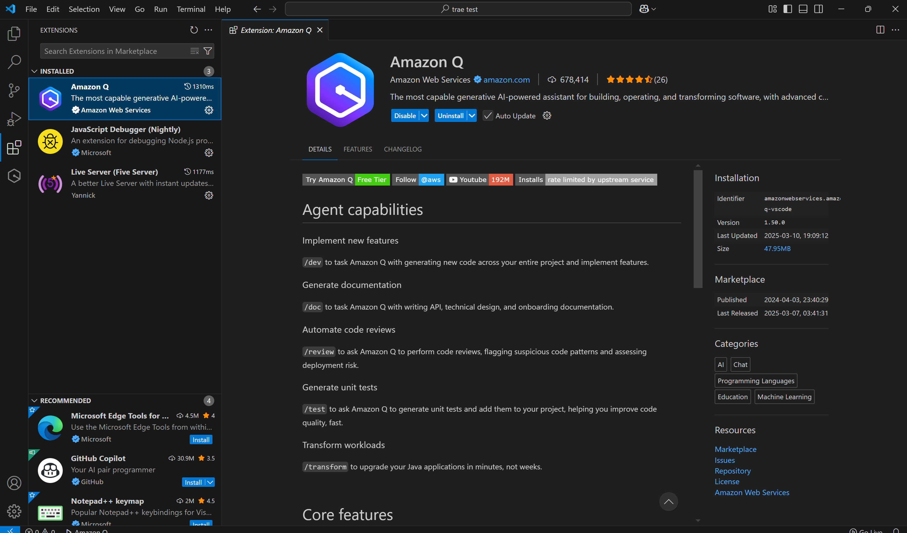Select the Extensions view icon
This screenshot has height=533, width=907.
click(14, 147)
